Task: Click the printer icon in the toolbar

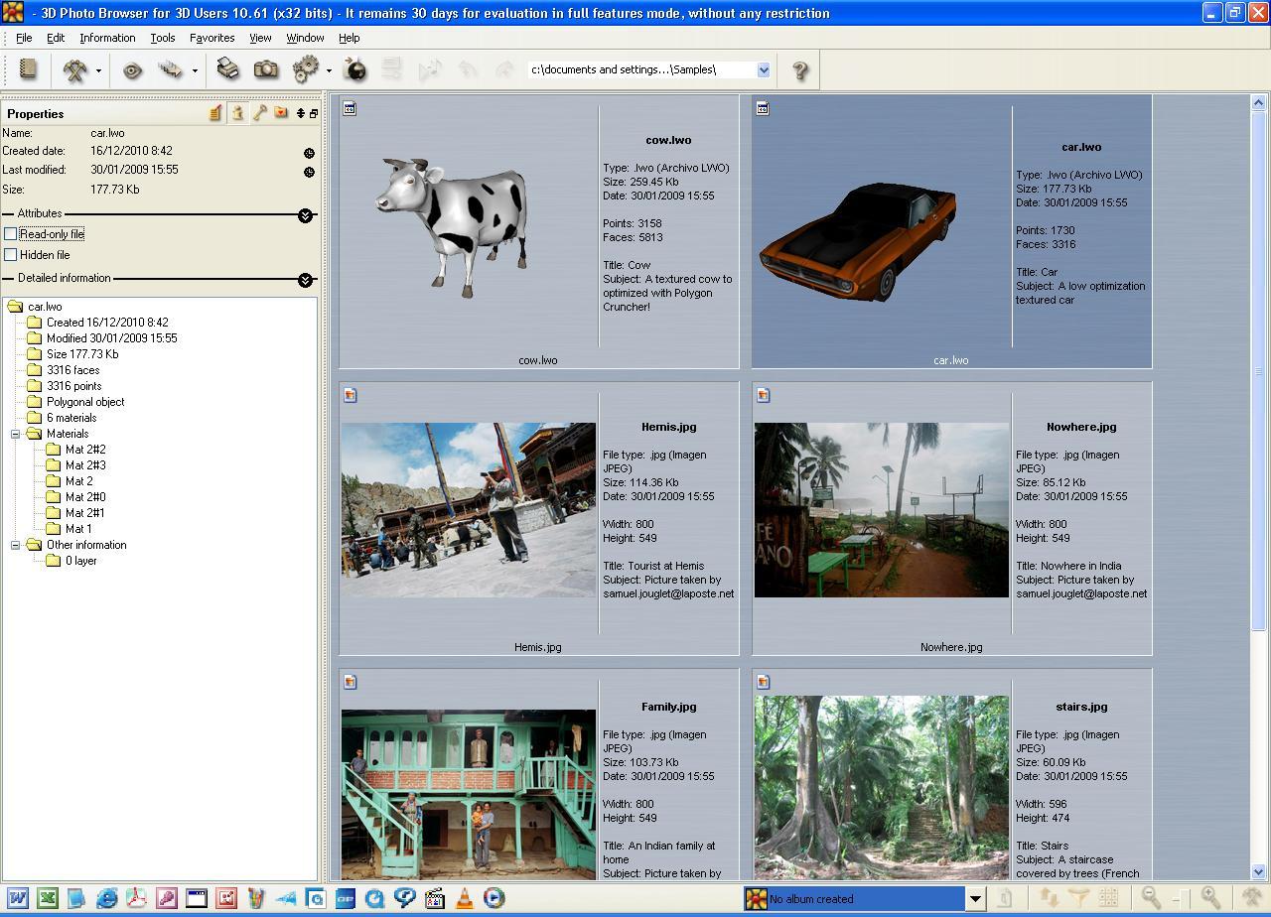Action: (227, 69)
